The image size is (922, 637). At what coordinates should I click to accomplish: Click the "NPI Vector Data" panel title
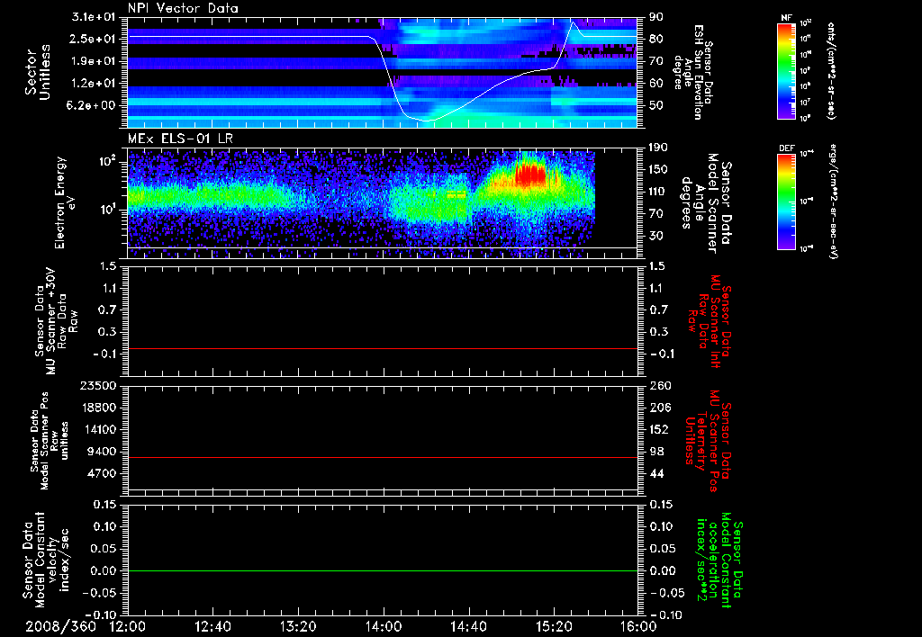tap(183, 8)
